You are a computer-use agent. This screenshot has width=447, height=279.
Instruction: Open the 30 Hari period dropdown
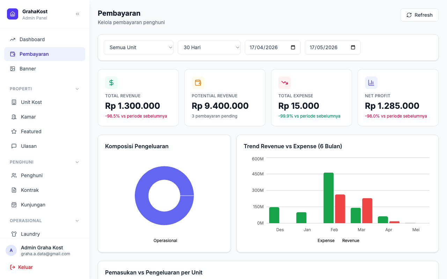[x=209, y=47]
